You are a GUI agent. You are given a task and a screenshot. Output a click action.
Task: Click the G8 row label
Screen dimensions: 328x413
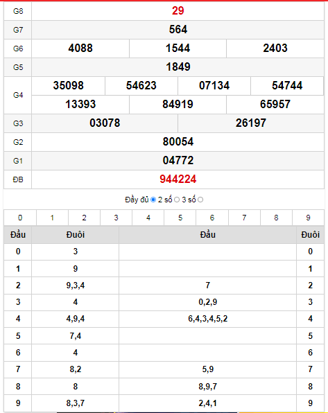(18, 11)
